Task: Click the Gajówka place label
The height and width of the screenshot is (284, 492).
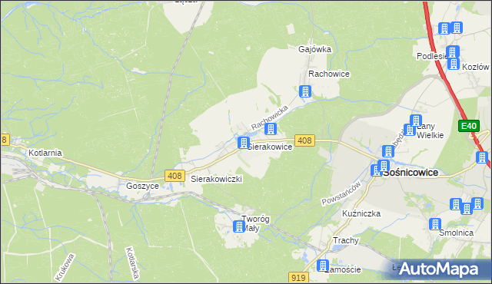Action: pos(314,49)
